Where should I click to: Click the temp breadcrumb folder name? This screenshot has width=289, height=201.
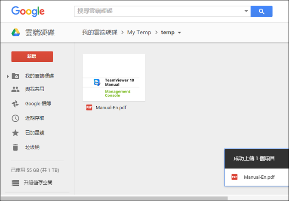tap(168, 33)
